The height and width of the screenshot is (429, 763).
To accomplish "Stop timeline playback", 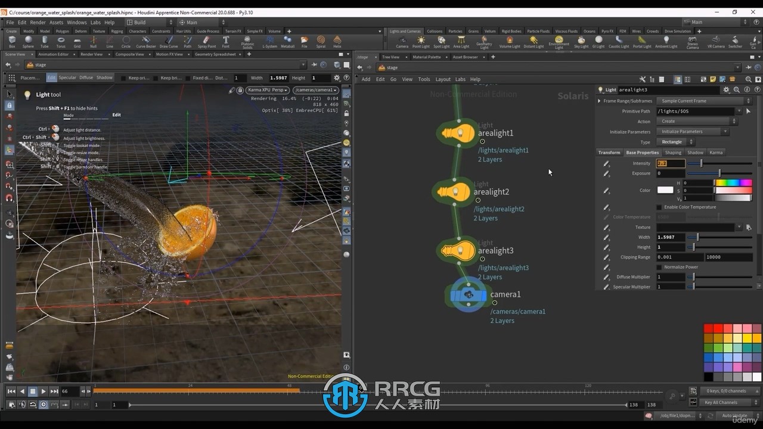I will pos(33,391).
